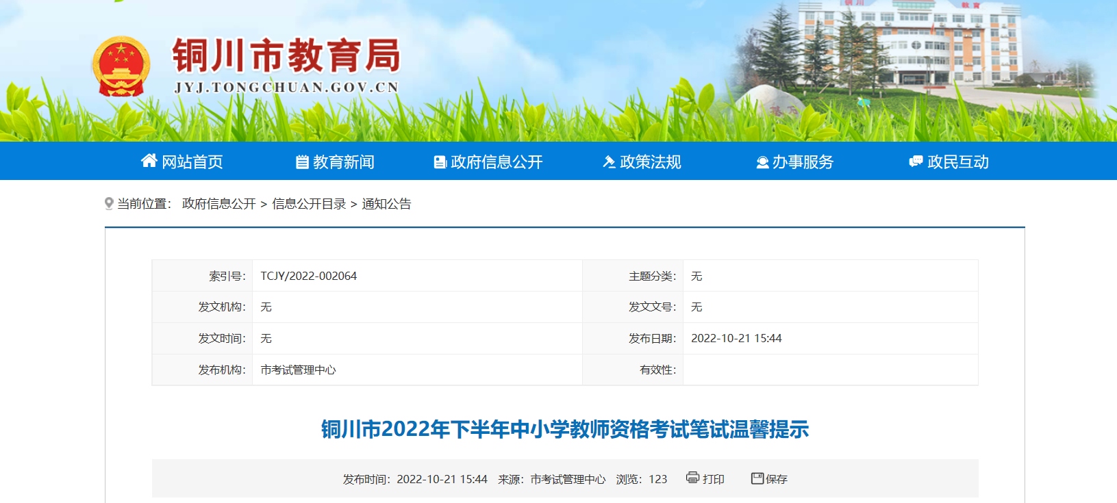Open the 教育新闻 menu item
The image size is (1117, 503).
click(x=344, y=162)
